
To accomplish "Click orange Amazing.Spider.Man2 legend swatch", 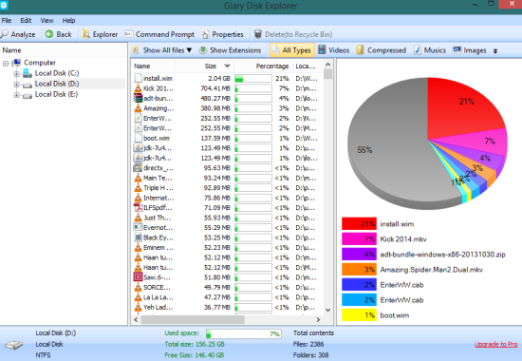I will point(359,270).
